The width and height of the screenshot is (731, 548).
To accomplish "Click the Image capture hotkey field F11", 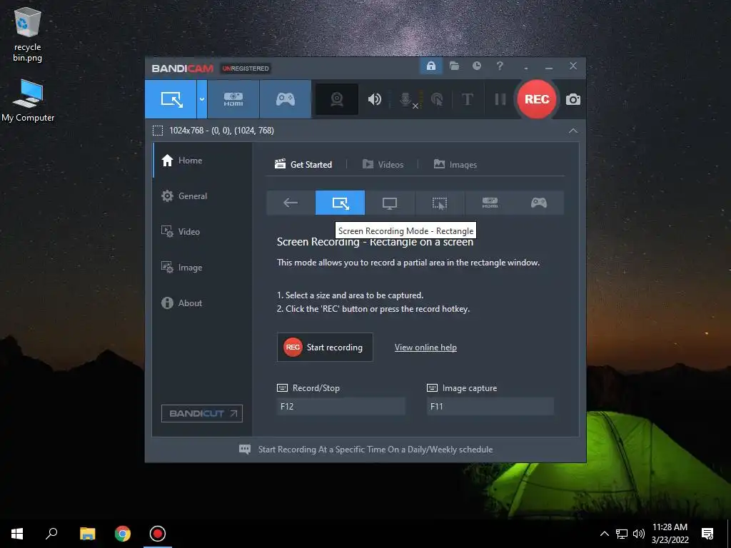I will 490,406.
